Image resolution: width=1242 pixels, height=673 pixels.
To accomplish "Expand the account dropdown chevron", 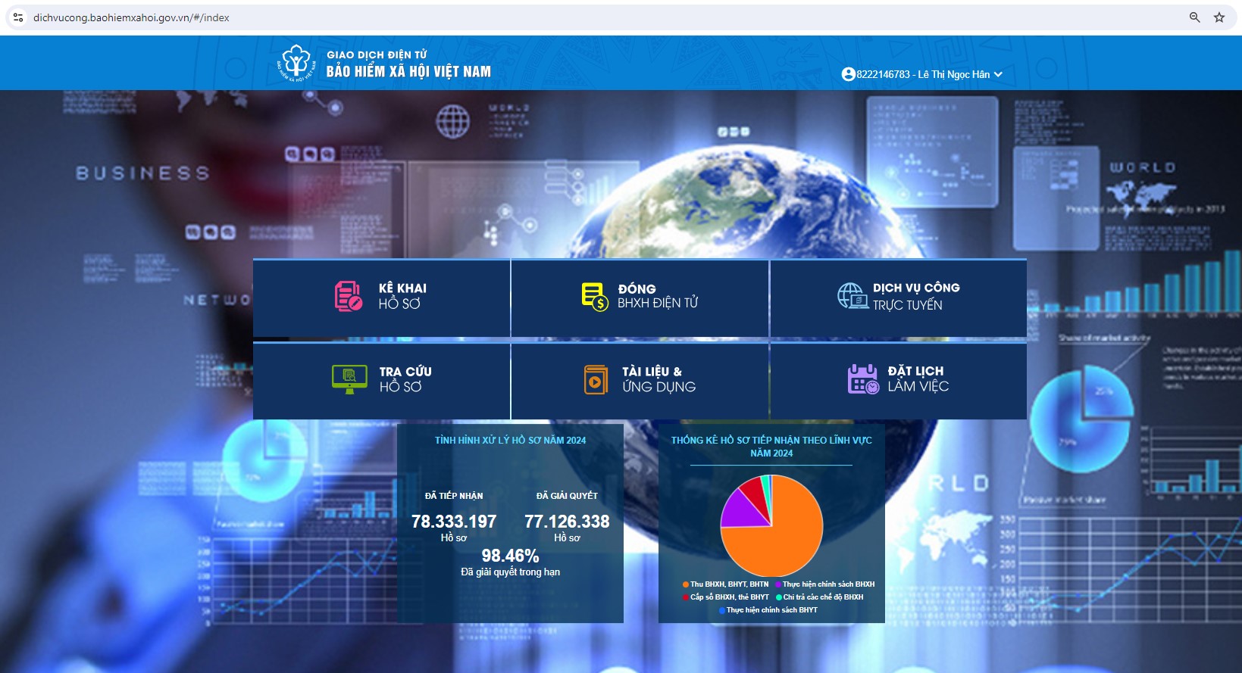I will [998, 74].
